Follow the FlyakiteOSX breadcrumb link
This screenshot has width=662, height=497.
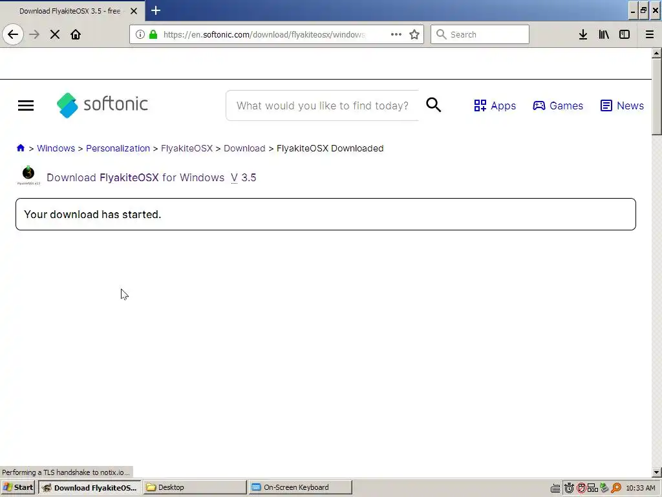187,148
